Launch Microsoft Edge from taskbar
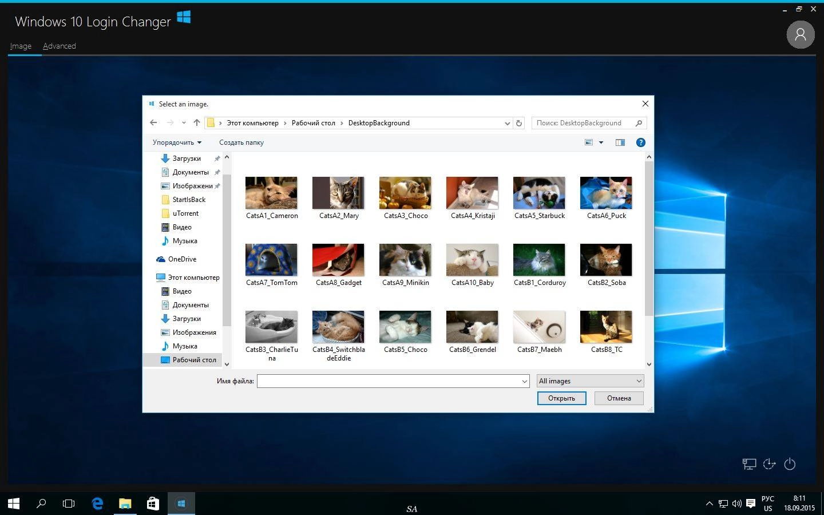Screen dimensions: 824x515 (x=97, y=504)
